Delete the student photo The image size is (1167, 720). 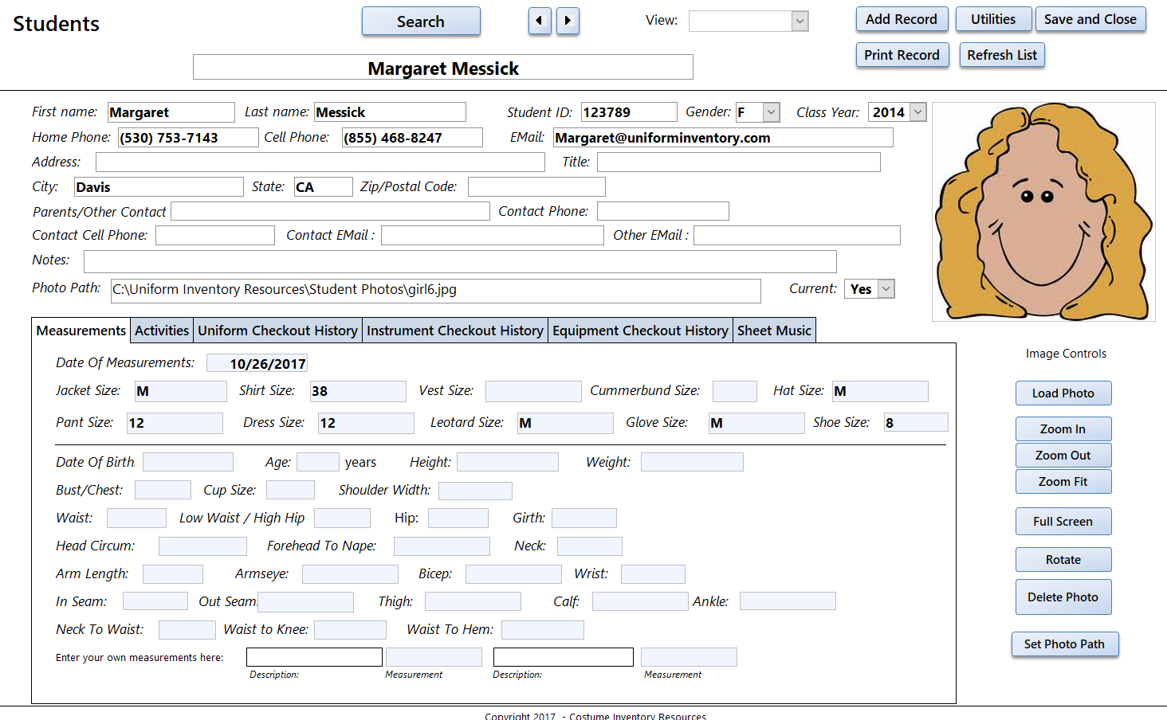click(x=1063, y=597)
